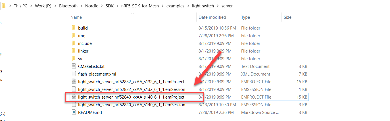Image resolution: width=390 pixels, height=121 pixels.
Task: Navigate to the nRF5-SDK-for-Mesh breadcrumb
Action: [x=142, y=6]
